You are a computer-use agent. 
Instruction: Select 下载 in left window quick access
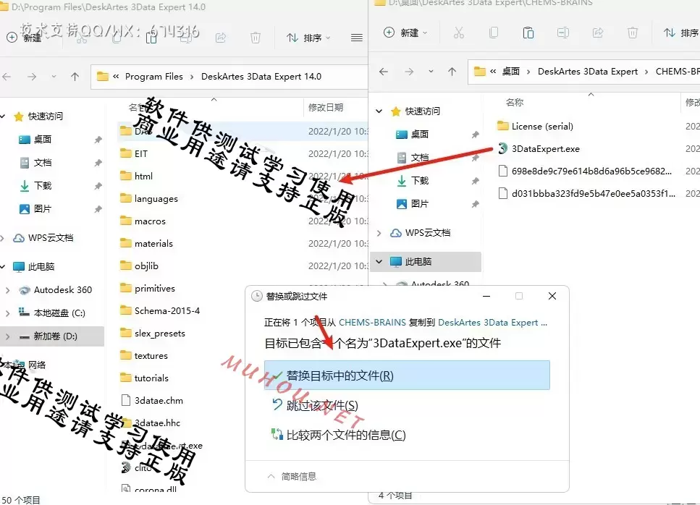(43, 186)
